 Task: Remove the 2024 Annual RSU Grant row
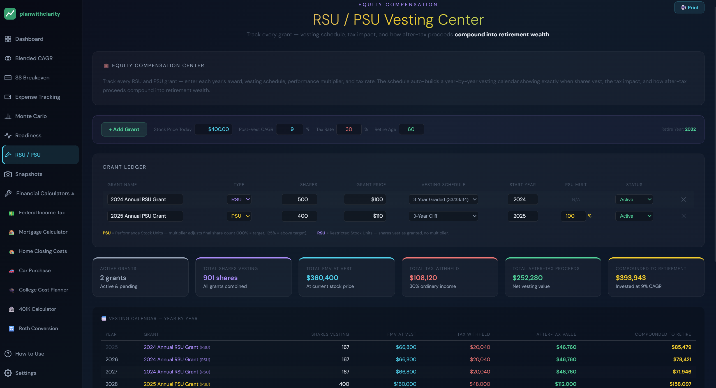point(683,199)
